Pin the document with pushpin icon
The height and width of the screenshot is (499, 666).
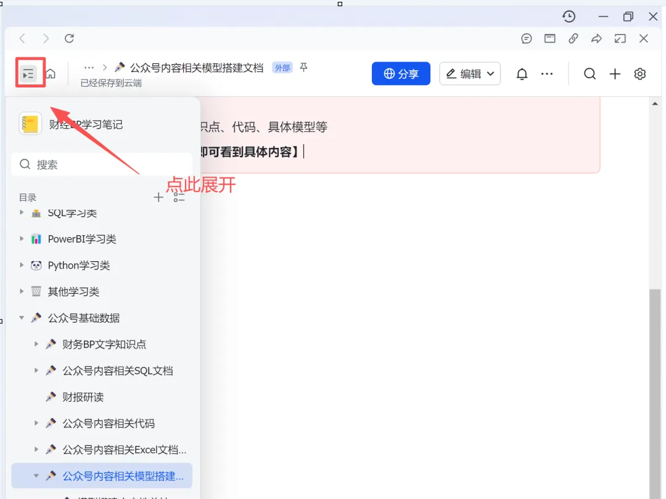click(x=303, y=68)
